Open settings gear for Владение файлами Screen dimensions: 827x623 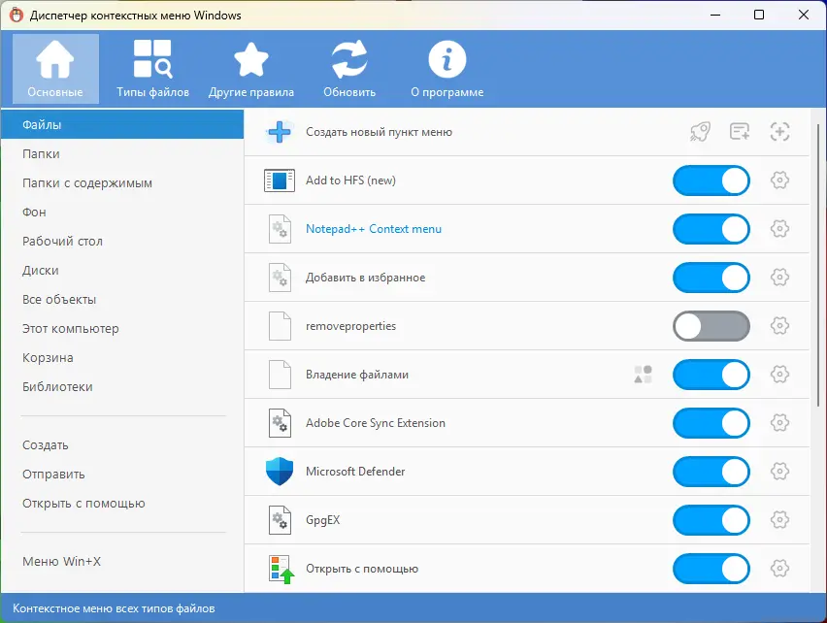[x=779, y=375]
